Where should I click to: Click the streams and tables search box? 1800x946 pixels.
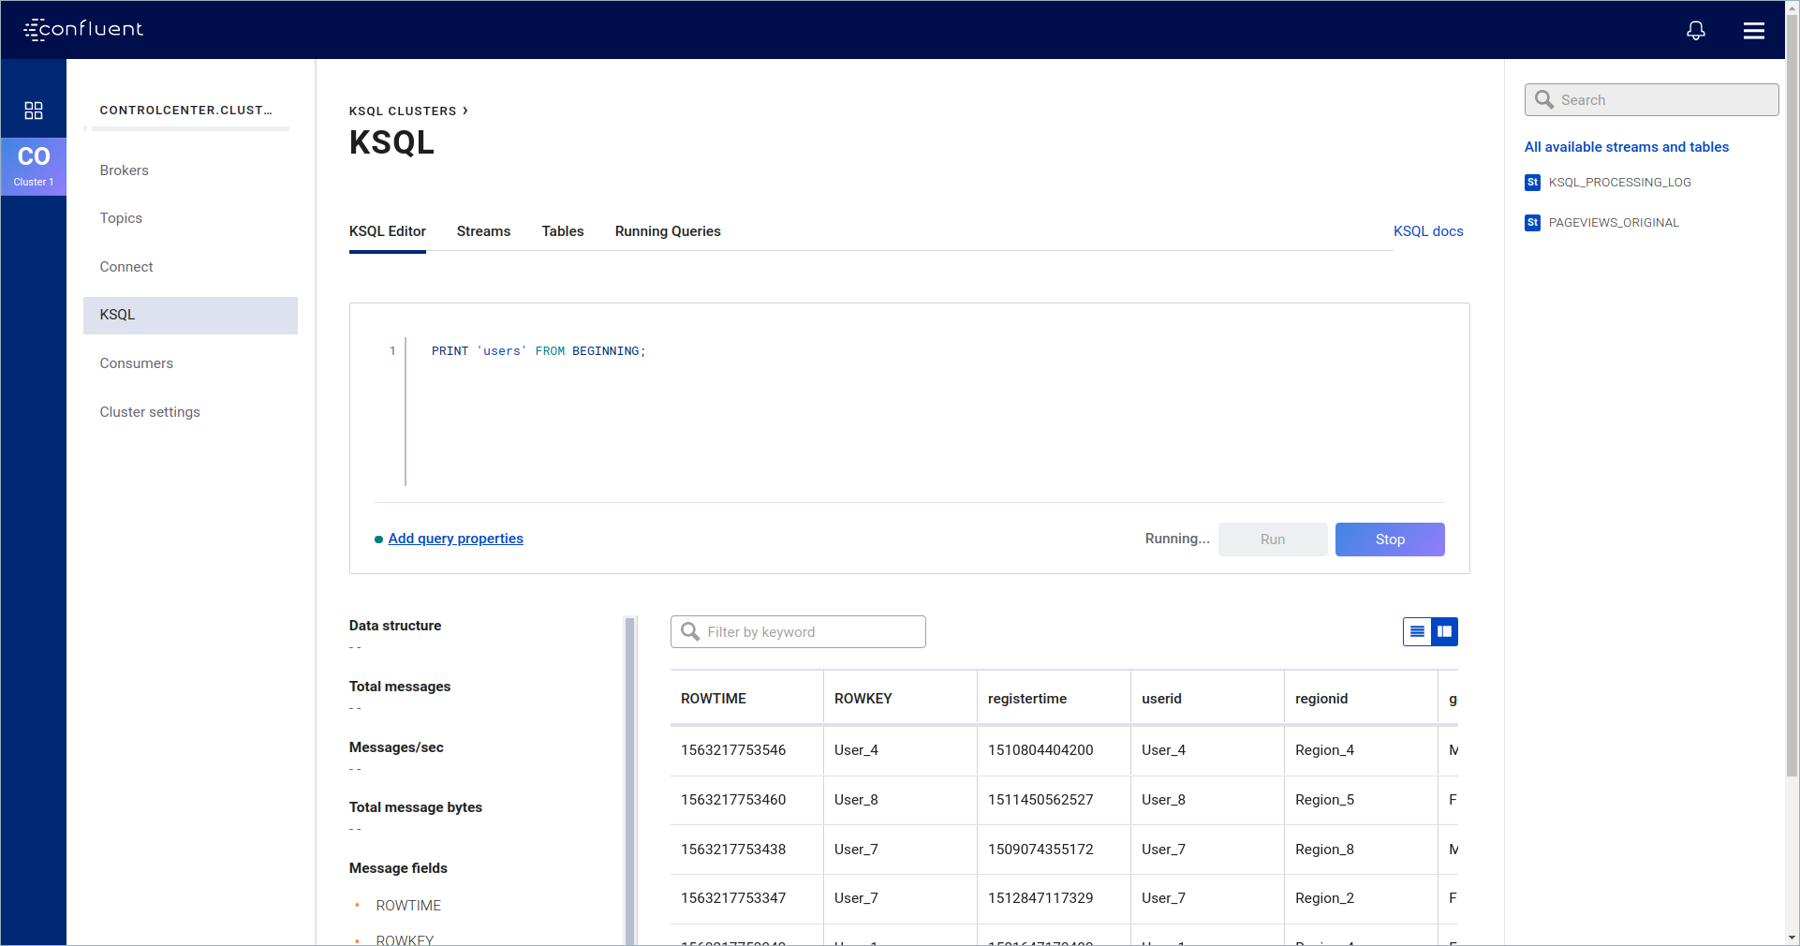[x=1663, y=100]
